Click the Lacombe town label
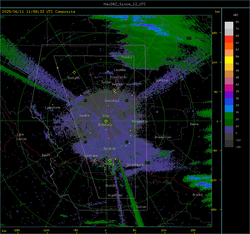 coord(120,70)
